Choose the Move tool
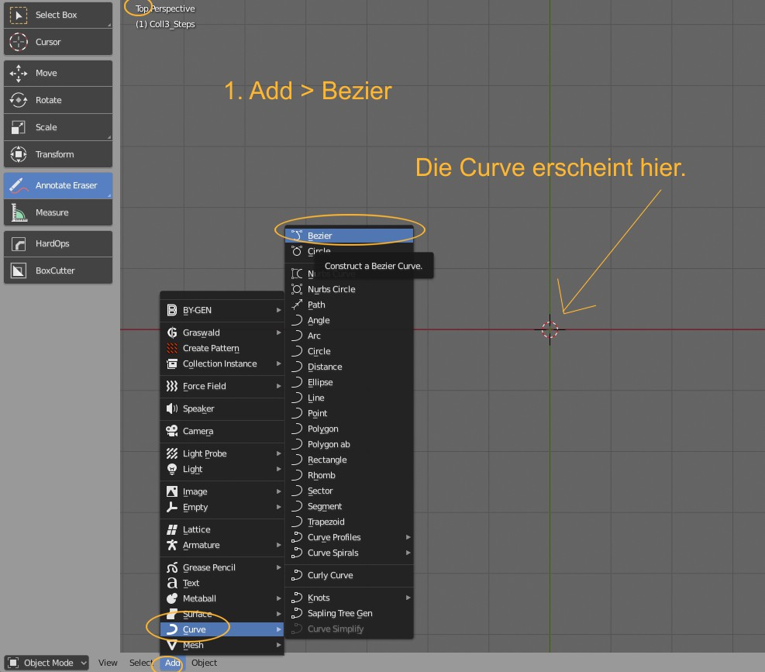Image resolution: width=765 pixels, height=672 pixels. click(x=58, y=73)
